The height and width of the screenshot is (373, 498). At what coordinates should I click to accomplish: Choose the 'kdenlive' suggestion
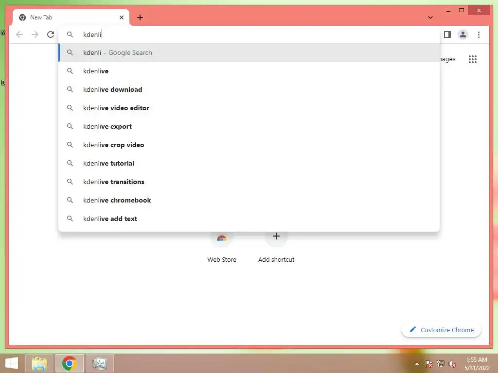pyautogui.click(x=249, y=71)
